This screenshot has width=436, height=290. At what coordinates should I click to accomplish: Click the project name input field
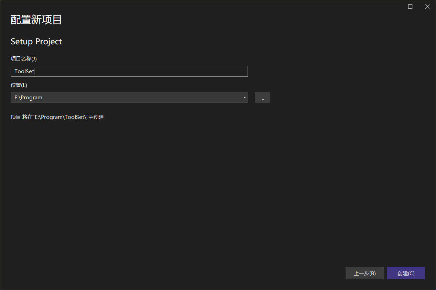point(129,71)
